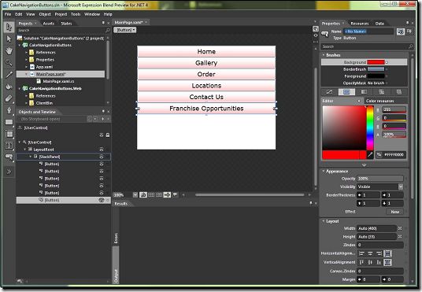Select the TextBlock tool
422x292 pixels.
[x=9, y=146]
